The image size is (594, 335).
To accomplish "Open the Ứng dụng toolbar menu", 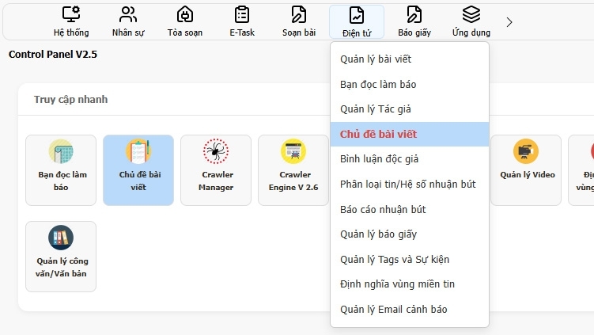I will (471, 22).
